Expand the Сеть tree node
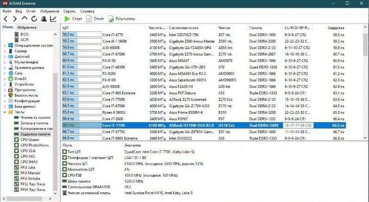Viewport: 369px width, 202px height. click(5, 73)
